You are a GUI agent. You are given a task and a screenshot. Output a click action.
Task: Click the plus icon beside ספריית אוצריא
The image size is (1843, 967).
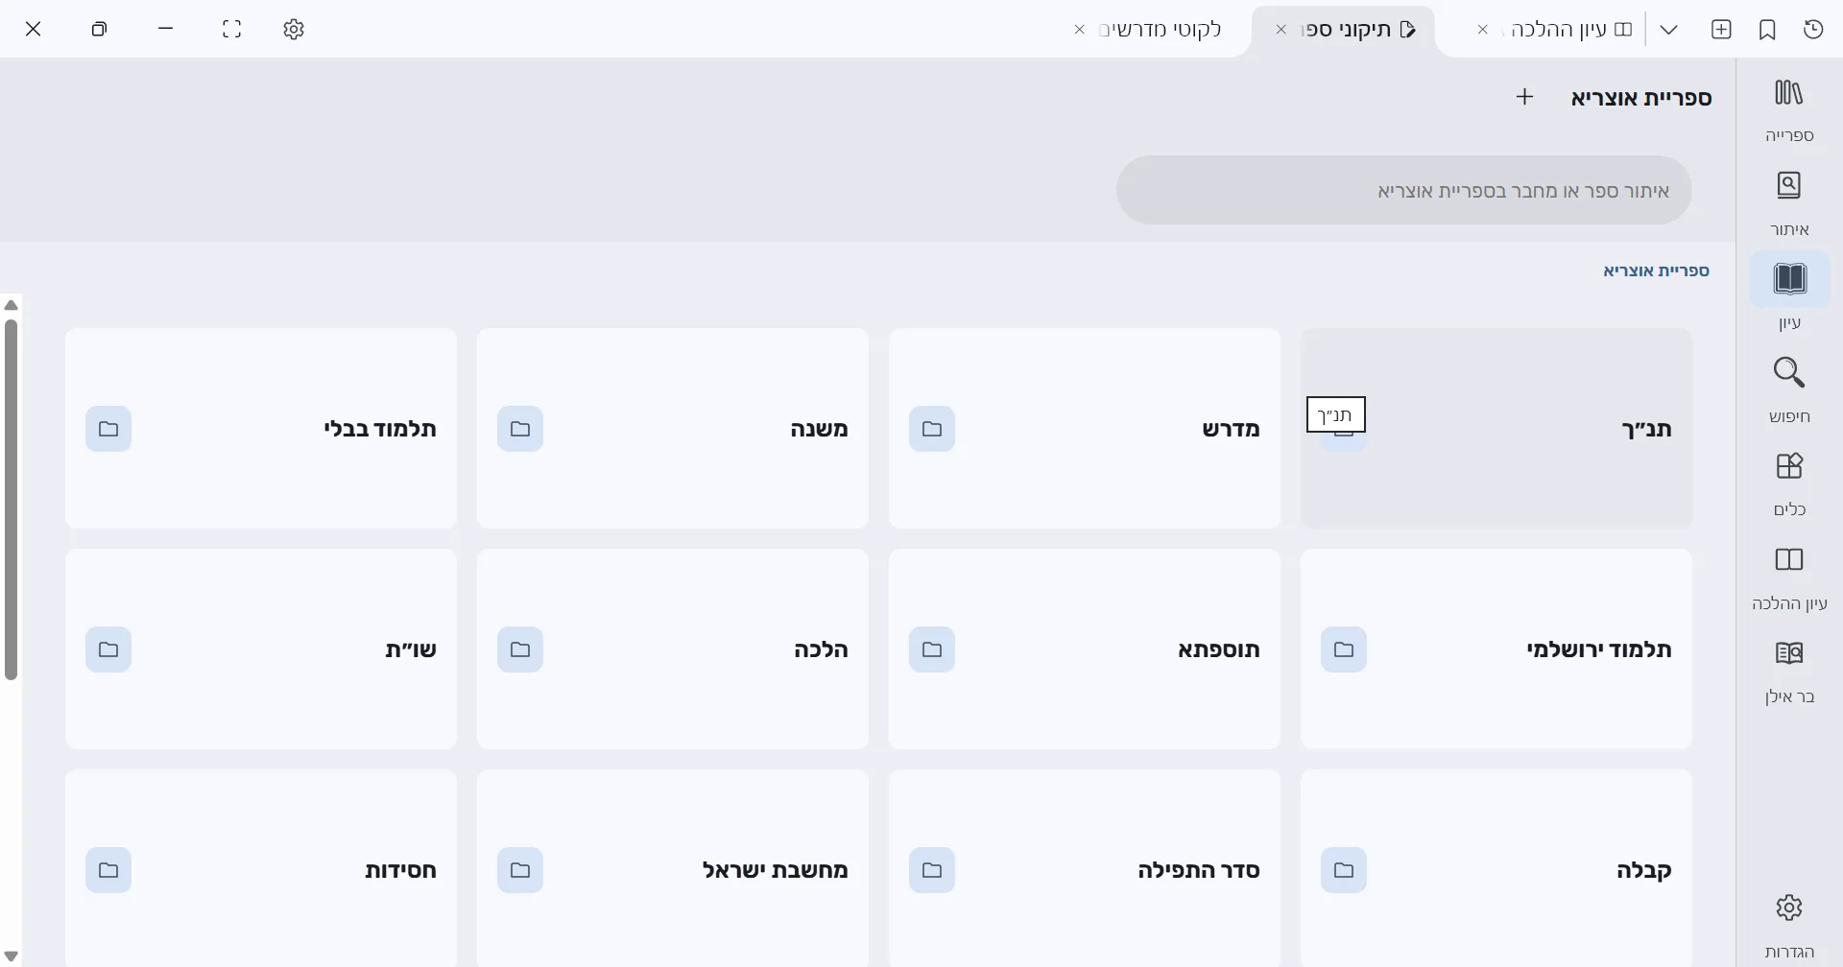pyautogui.click(x=1524, y=97)
